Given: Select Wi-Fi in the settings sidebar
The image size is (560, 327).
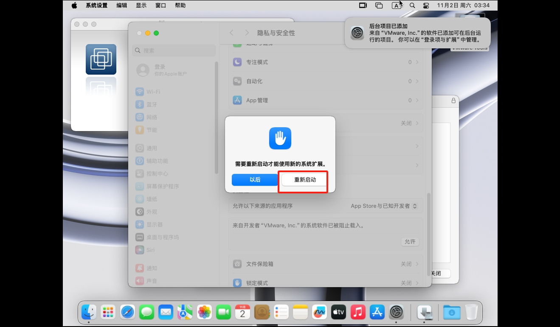Looking at the screenshot, I should 153,92.
